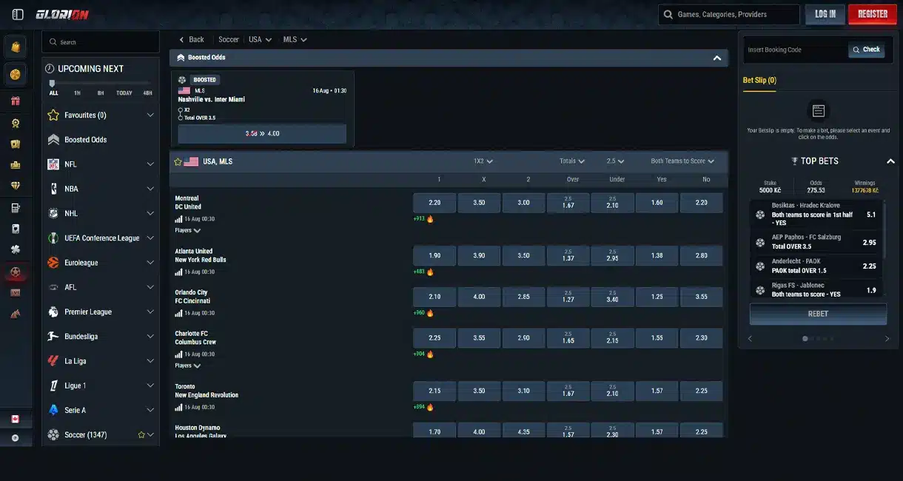Go Back in breadcrumb navigation

click(192, 39)
